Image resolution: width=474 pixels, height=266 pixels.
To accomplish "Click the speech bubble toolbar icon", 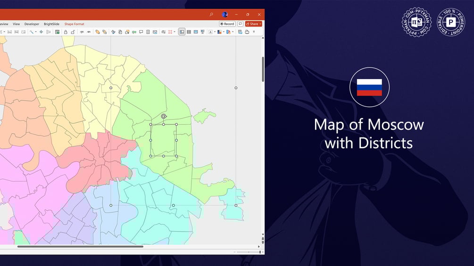I will pyautogui.click(x=141, y=32).
